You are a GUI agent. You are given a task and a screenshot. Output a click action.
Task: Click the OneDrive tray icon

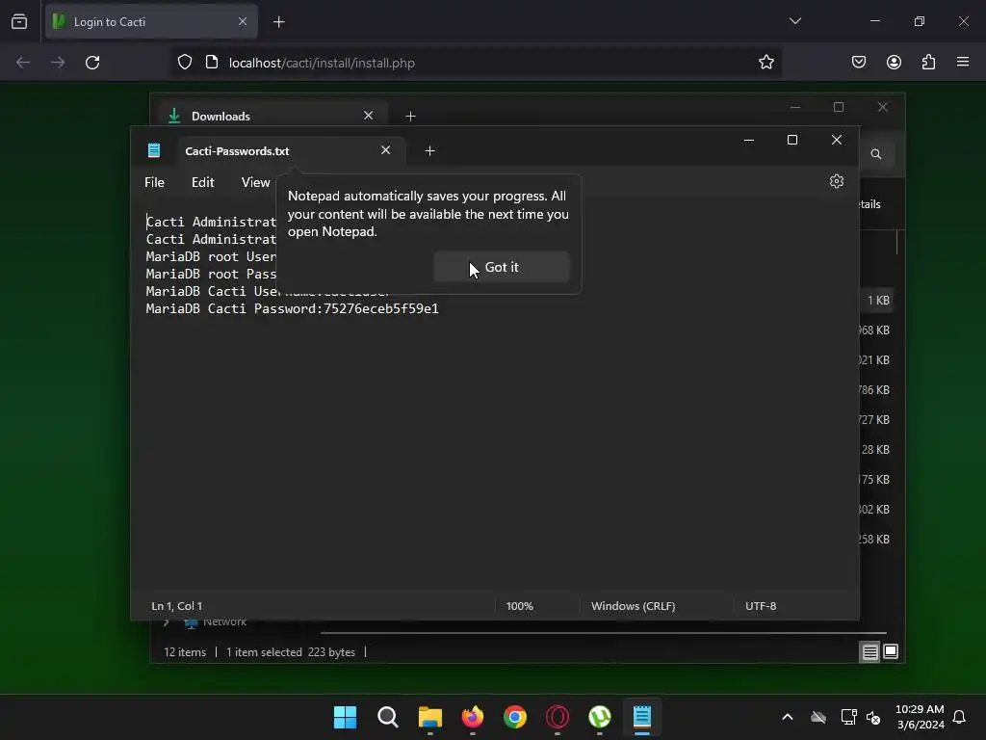(818, 717)
